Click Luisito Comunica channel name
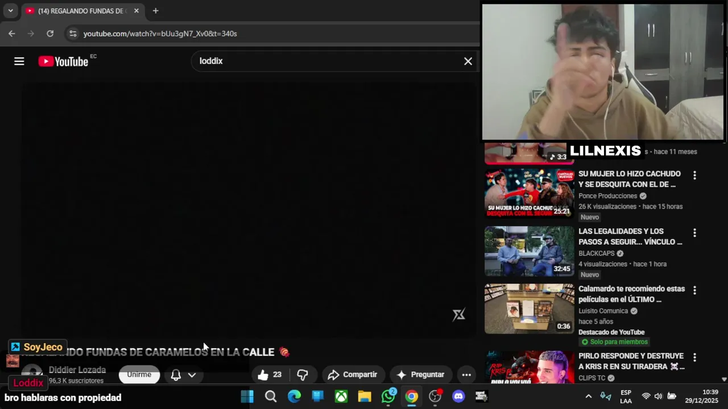Screen dimensions: 728x409 pyautogui.click(x=603, y=311)
